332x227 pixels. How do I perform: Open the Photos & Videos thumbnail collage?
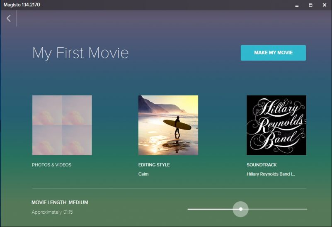pos(62,125)
